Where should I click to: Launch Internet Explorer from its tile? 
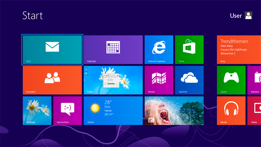pyautogui.click(x=159, y=49)
